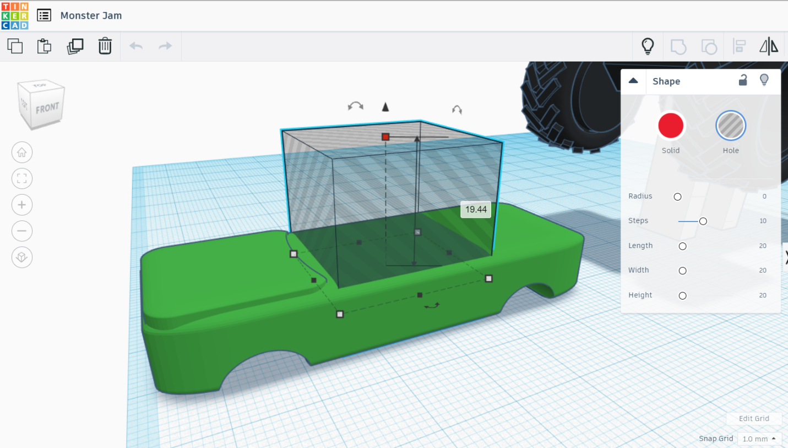Click the Delete trash can icon
This screenshot has width=788, height=448.
tap(105, 46)
